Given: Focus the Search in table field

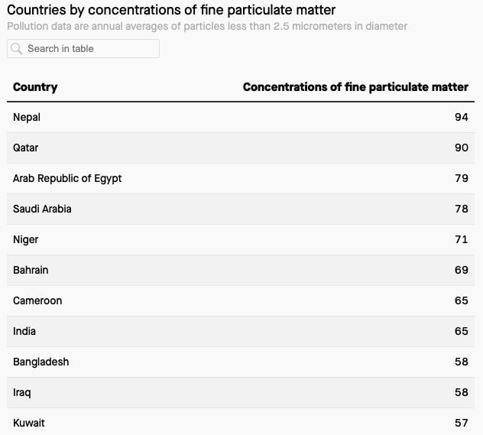Looking at the screenshot, I should tap(83, 49).
